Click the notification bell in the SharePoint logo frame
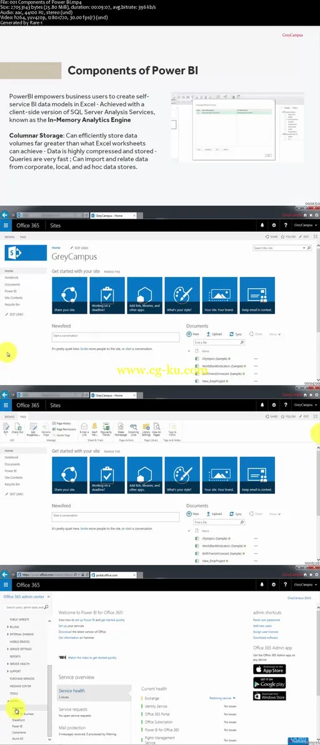The image size is (320, 745). pos(262,225)
